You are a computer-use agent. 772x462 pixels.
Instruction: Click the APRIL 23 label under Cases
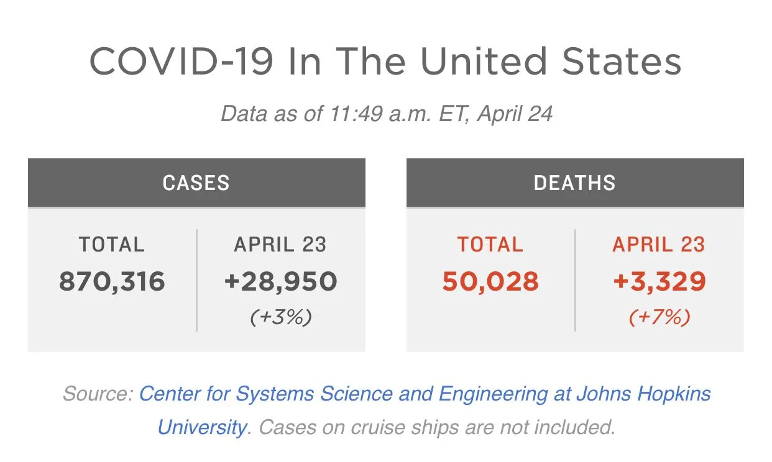(x=280, y=244)
